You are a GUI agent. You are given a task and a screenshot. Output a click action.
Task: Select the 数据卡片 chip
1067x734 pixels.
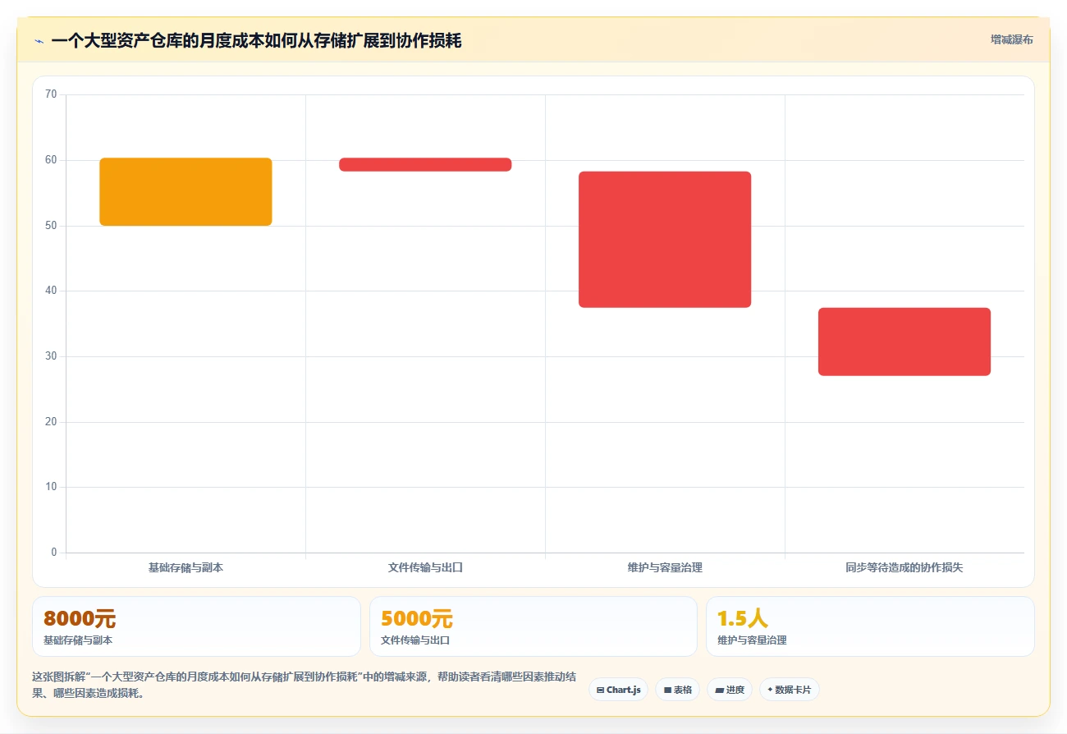click(x=789, y=690)
